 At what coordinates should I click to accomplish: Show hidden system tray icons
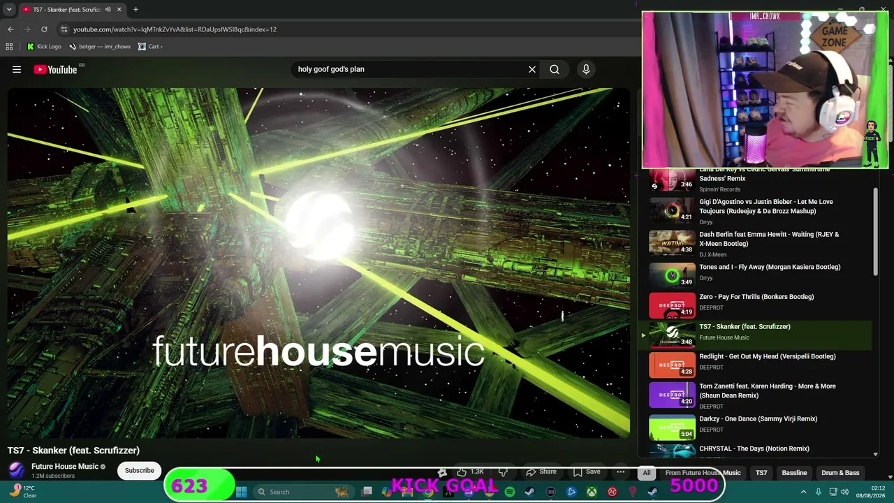(x=803, y=492)
